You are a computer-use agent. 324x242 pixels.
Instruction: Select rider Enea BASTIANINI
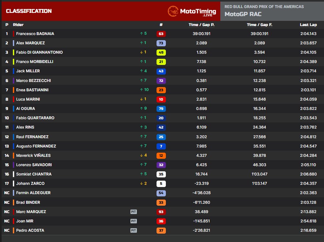pos(32,90)
